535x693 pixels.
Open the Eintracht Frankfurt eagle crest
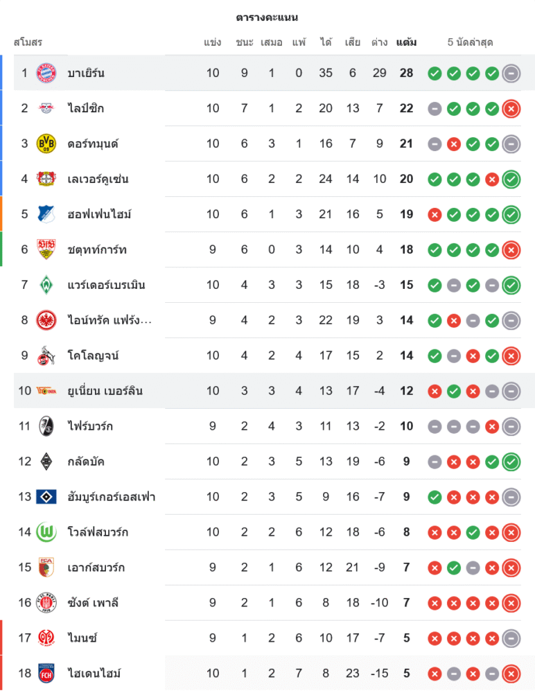click(46, 320)
